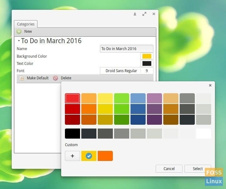Click the Name text field

point(126,49)
